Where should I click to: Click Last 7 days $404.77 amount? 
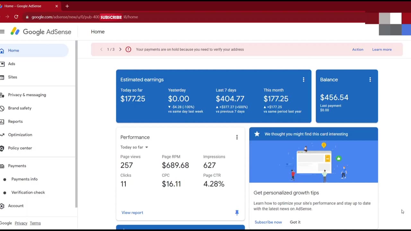230,99
